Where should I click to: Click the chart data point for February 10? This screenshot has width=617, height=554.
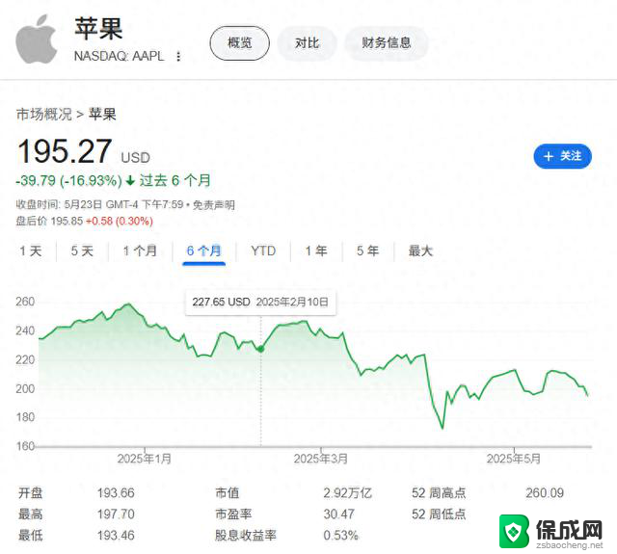point(260,349)
